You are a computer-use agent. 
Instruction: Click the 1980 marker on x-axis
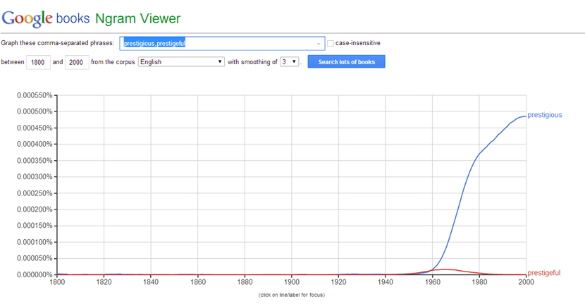480,282
